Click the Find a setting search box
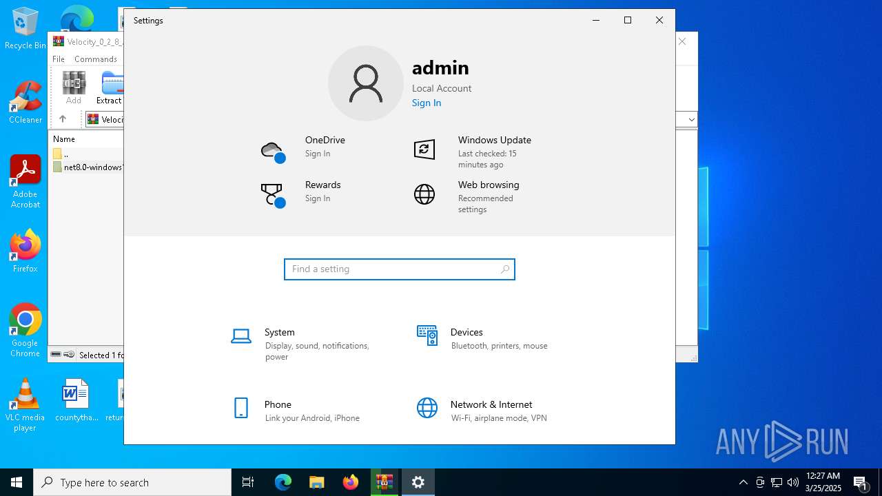The height and width of the screenshot is (496, 882). click(400, 269)
